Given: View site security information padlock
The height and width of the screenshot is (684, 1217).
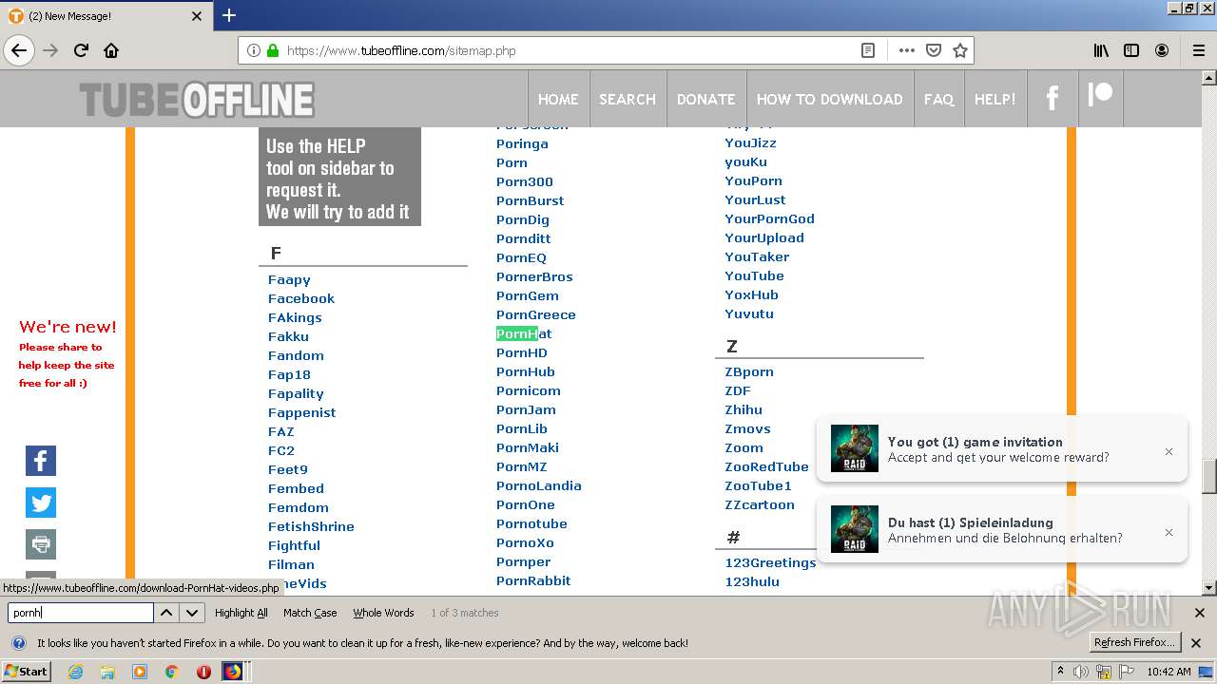Looking at the screenshot, I should click(x=273, y=50).
